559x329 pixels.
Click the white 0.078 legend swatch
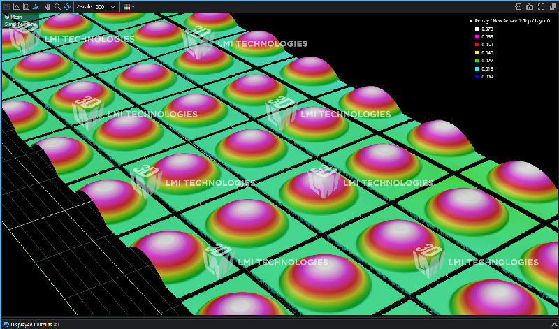click(477, 29)
